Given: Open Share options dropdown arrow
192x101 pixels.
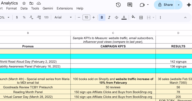Looking at the screenshot, I should [179, 5].
